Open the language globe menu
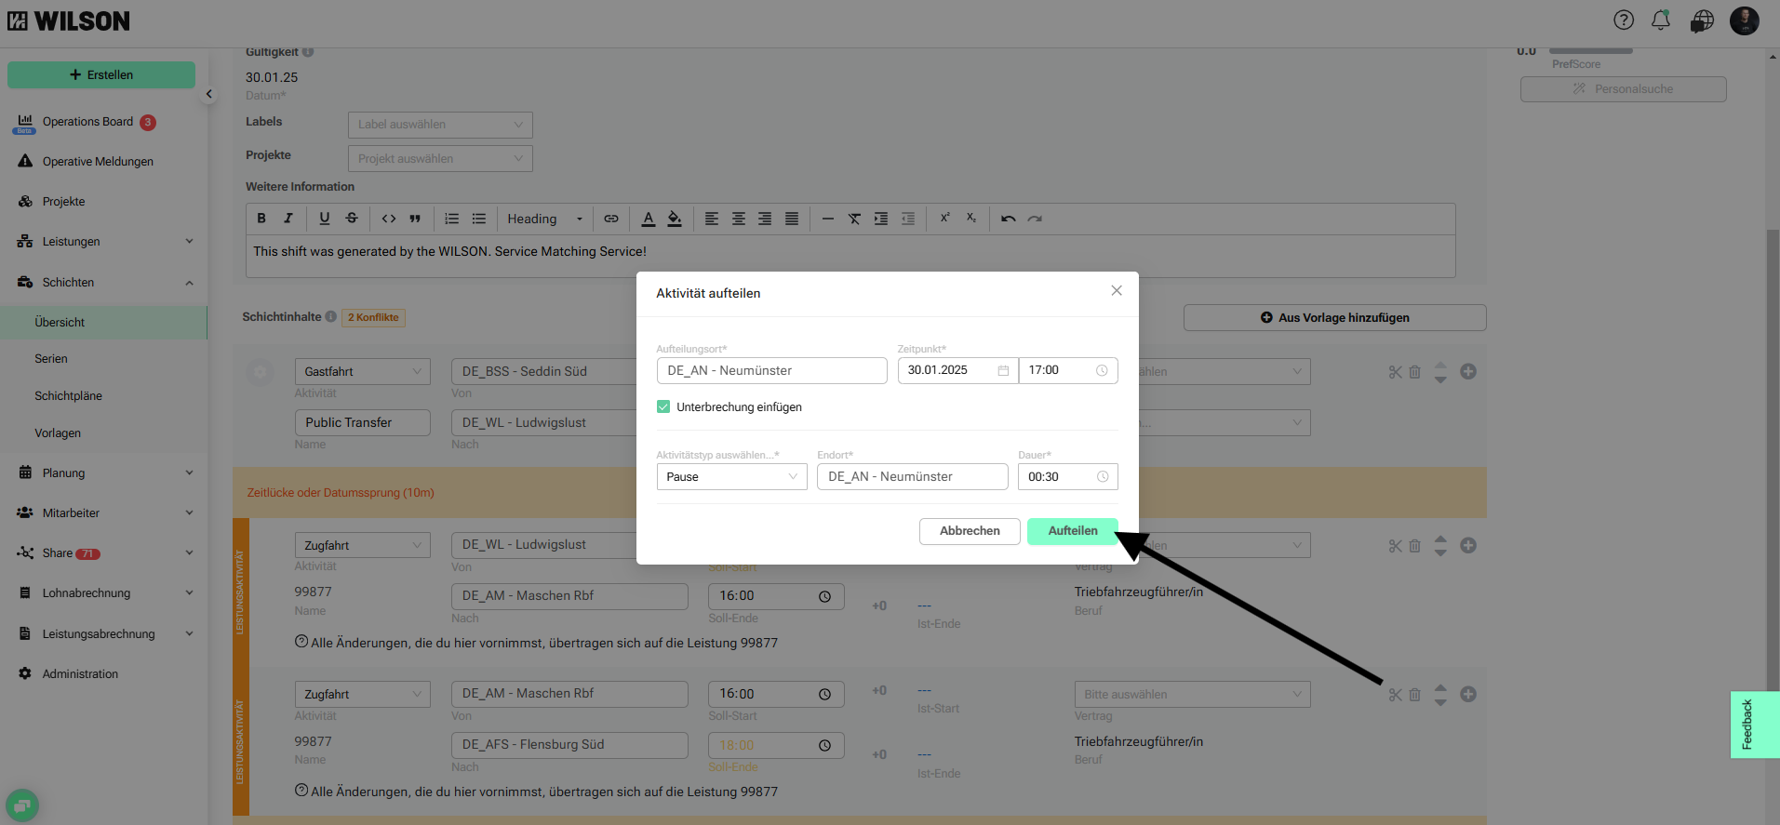The image size is (1780, 825). pos(1702,20)
